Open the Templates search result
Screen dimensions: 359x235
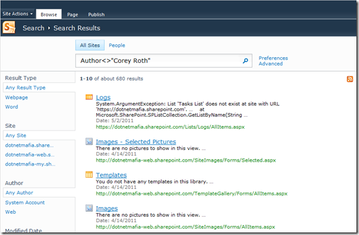(x=111, y=175)
